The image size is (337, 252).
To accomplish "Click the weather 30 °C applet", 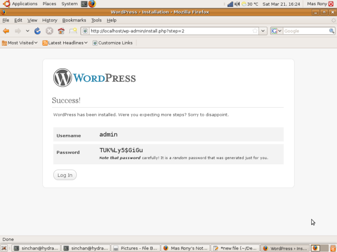I will pos(250,4).
